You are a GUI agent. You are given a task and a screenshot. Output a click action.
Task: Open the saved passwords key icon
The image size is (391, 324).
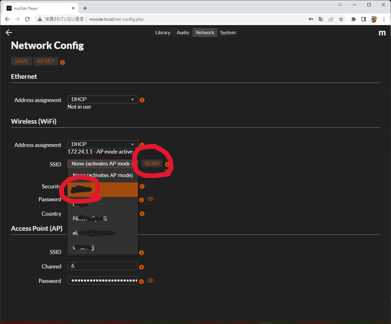coord(311,19)
